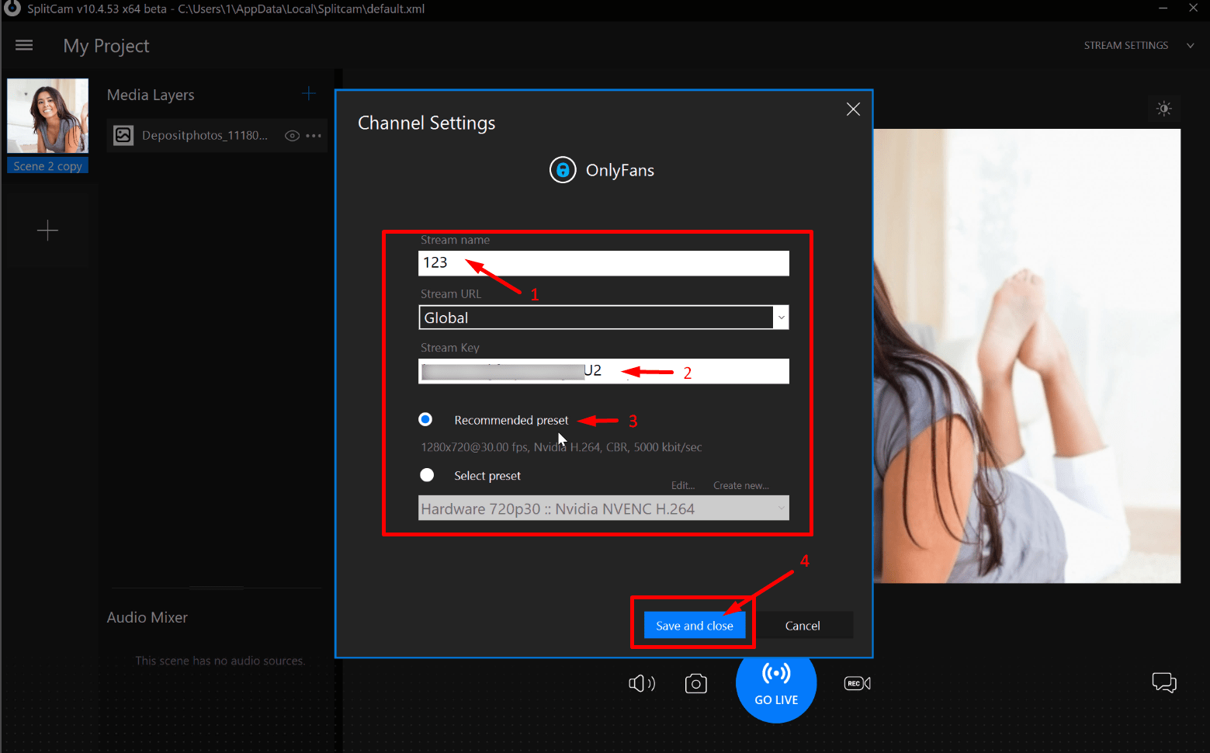The width and height of the screenshot is (1210, 753).
Task: Select the Recommended preset radio button
Action: click(425, 419)
